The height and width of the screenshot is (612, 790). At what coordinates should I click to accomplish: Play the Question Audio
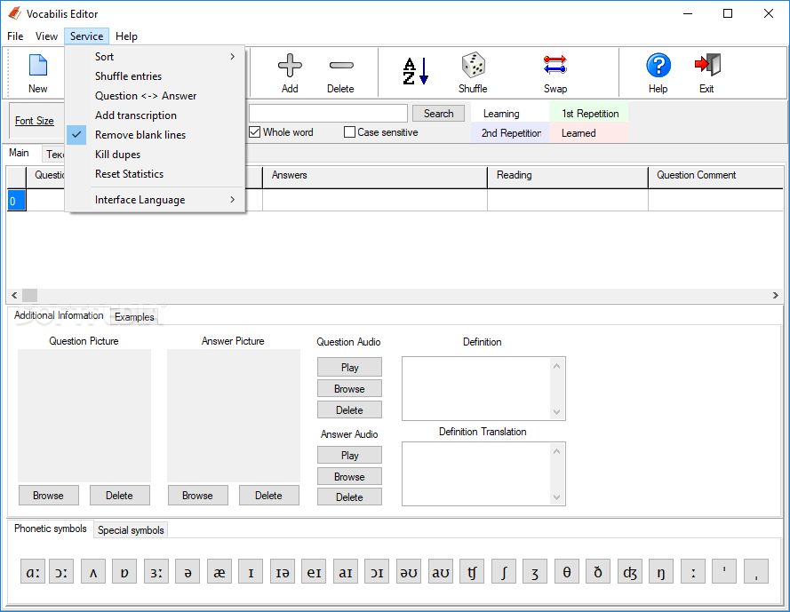[x=349, y=367]
